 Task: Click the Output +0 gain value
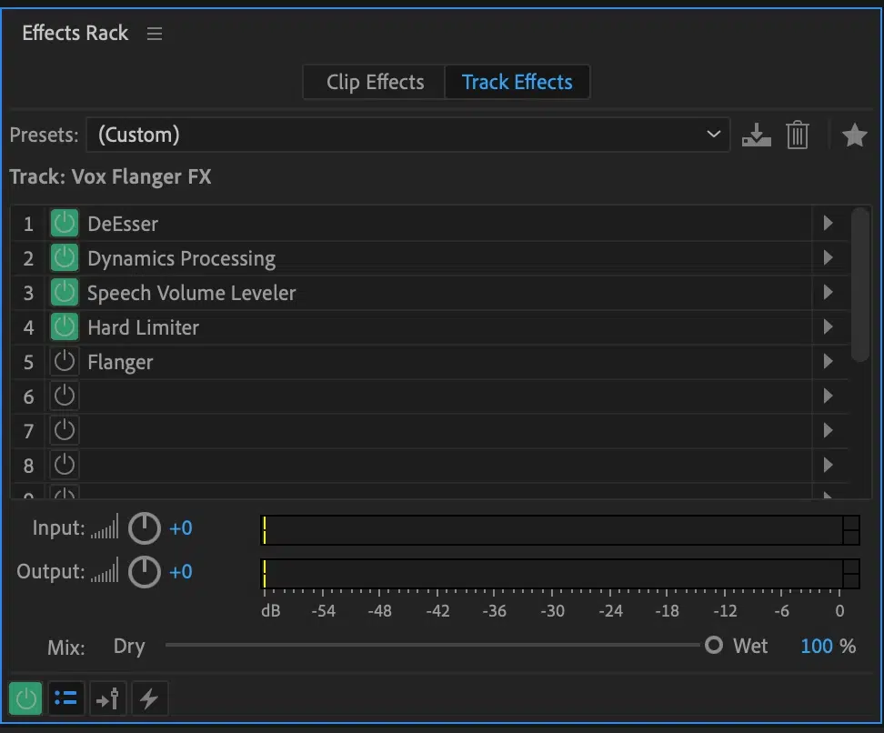click(181, 572)
